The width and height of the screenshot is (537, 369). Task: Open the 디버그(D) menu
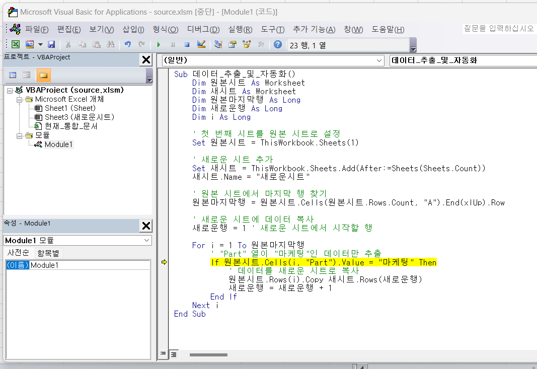pyautogui.click(x=203, y=30)
